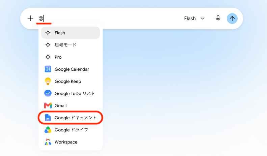This screenshot has height=156, width=267.
Task: Click the sparkle icon beside Pro
Action: (48, 57)
